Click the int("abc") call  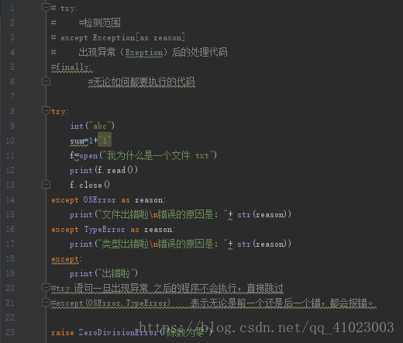[x=92, y=126]
